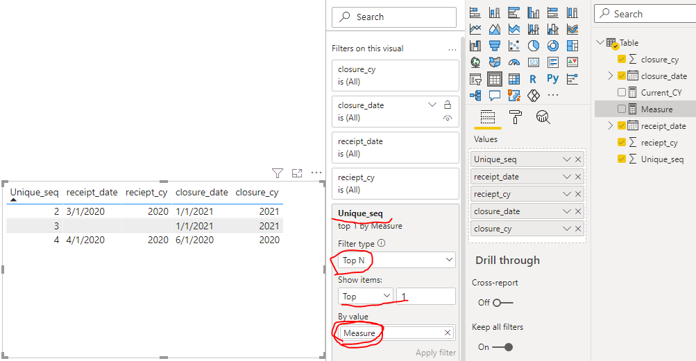Select the donut chart visual

(x=552, y=46)
